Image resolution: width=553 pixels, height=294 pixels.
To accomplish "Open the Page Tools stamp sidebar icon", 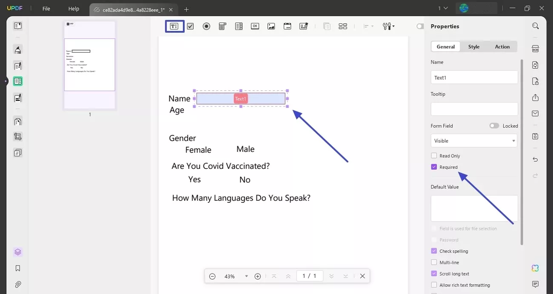I will (17, 152).
